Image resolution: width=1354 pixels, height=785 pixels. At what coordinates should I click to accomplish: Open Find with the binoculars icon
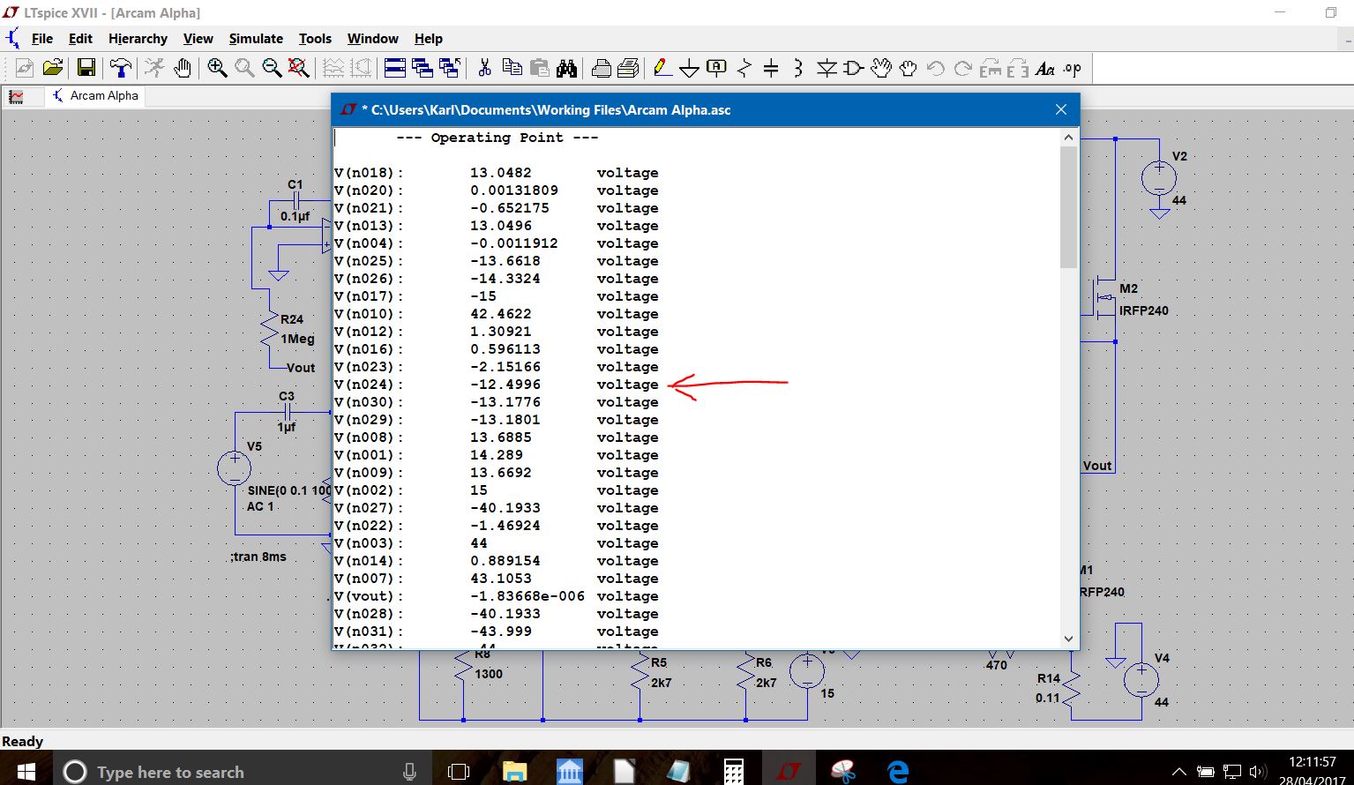point(566,68)
